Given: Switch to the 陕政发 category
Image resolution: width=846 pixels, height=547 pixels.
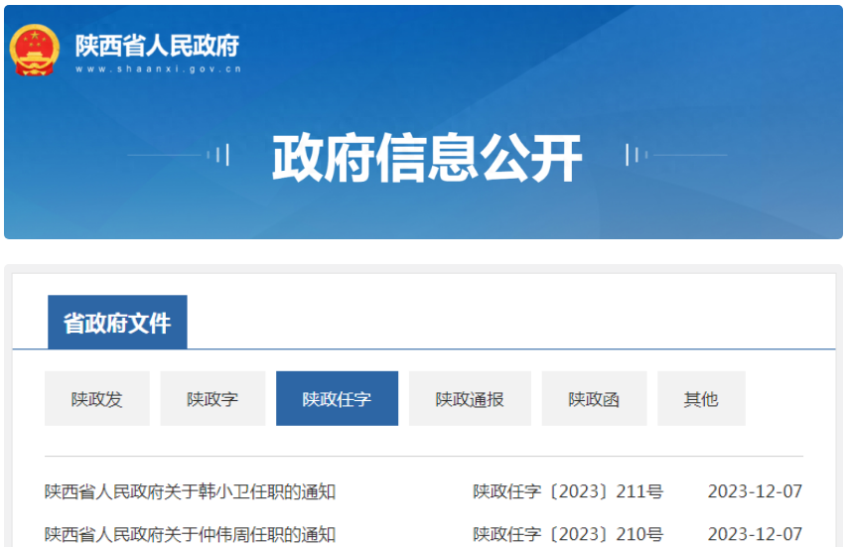Looking at the screenshot, I should (97, 399).
